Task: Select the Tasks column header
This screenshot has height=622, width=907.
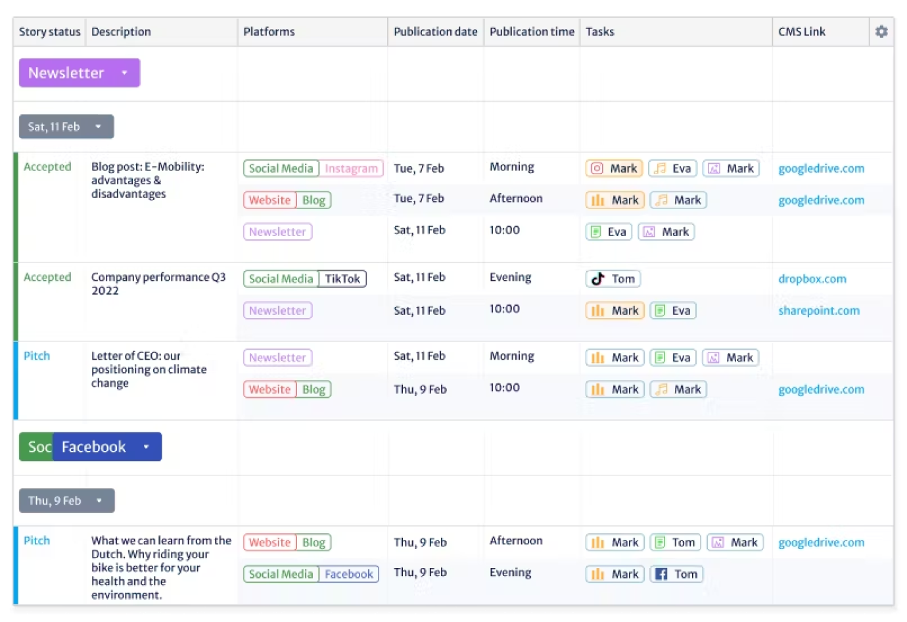Action: [600, 31]
